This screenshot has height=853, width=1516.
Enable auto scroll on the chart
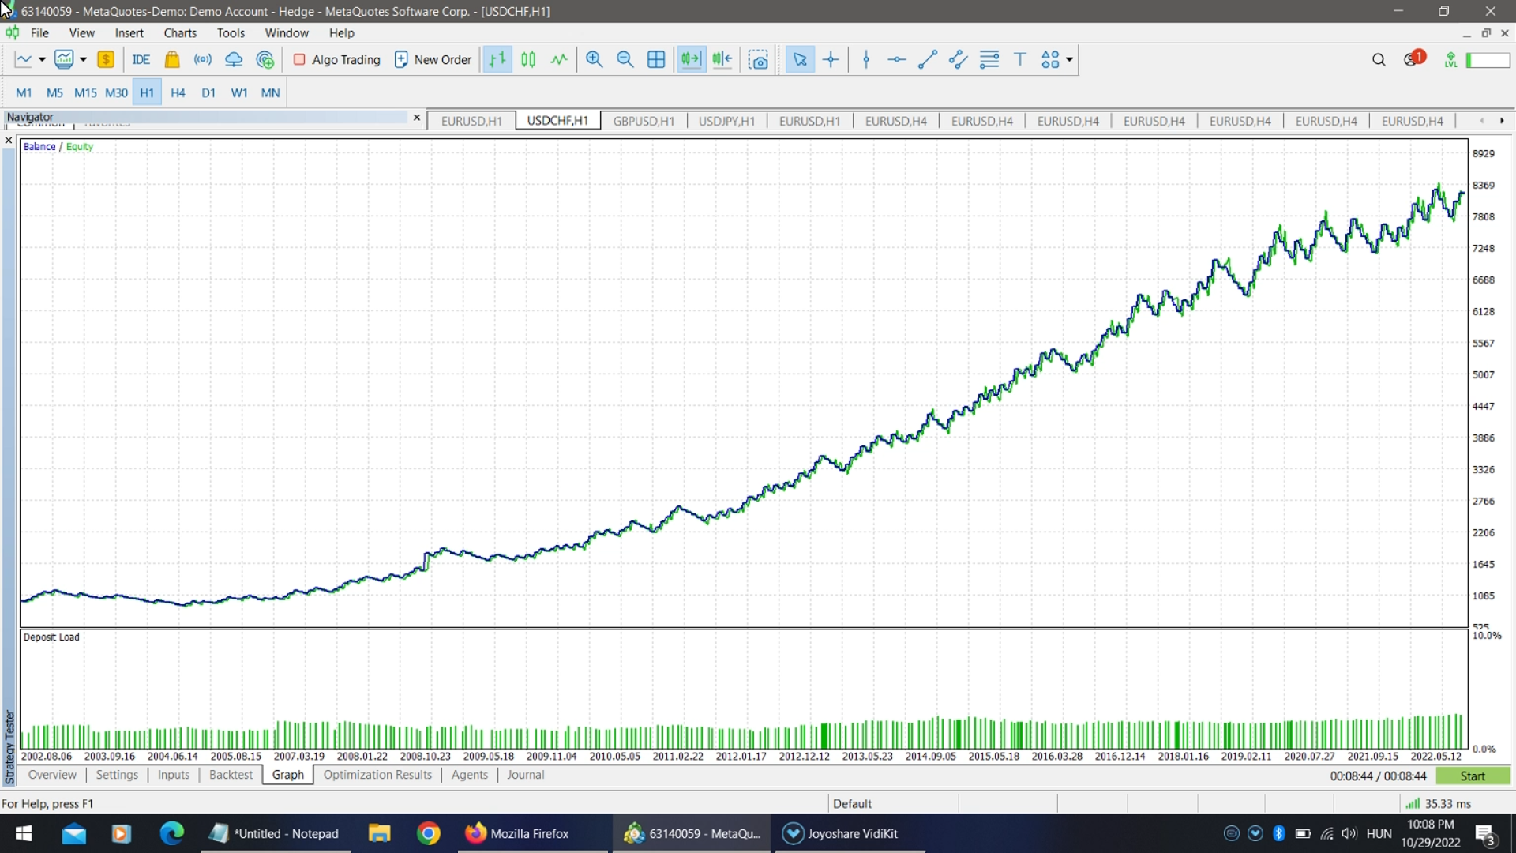(690, 59)
